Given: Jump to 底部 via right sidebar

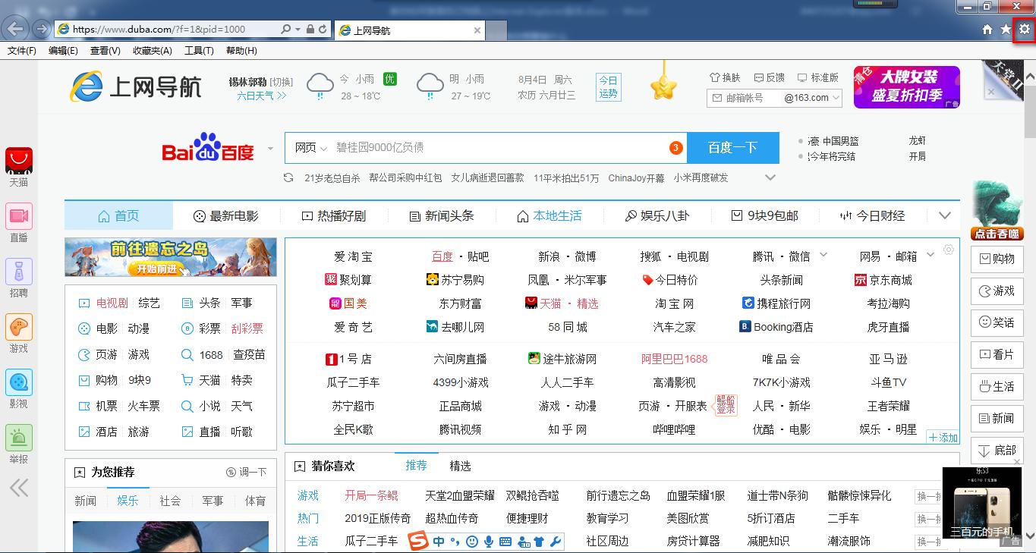Looking at the screenshot, I should tap(997, 450).
